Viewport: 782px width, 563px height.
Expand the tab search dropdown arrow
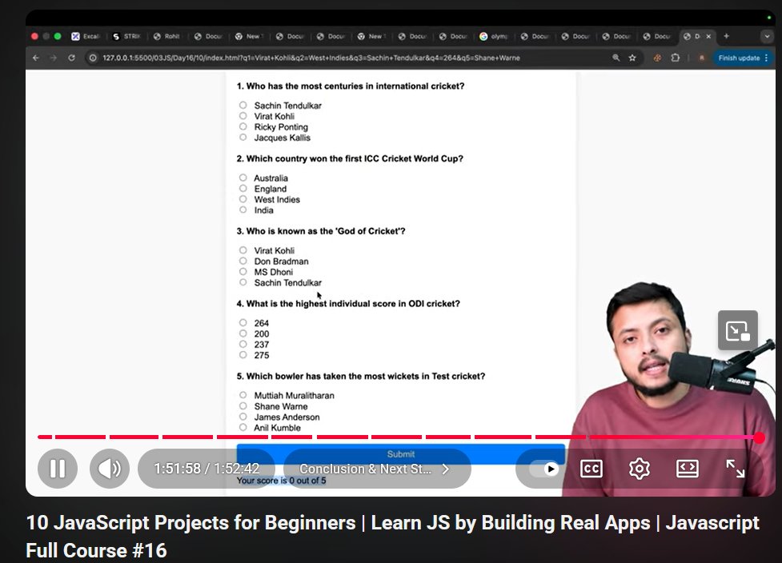tap(767, 36)
